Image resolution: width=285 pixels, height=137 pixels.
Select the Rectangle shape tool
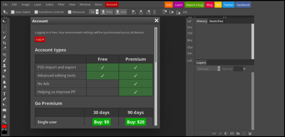point(4,110)
